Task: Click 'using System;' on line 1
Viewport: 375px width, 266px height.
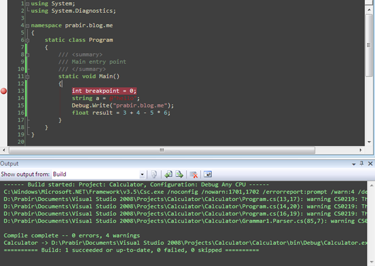Action: (x=53, y=4)
